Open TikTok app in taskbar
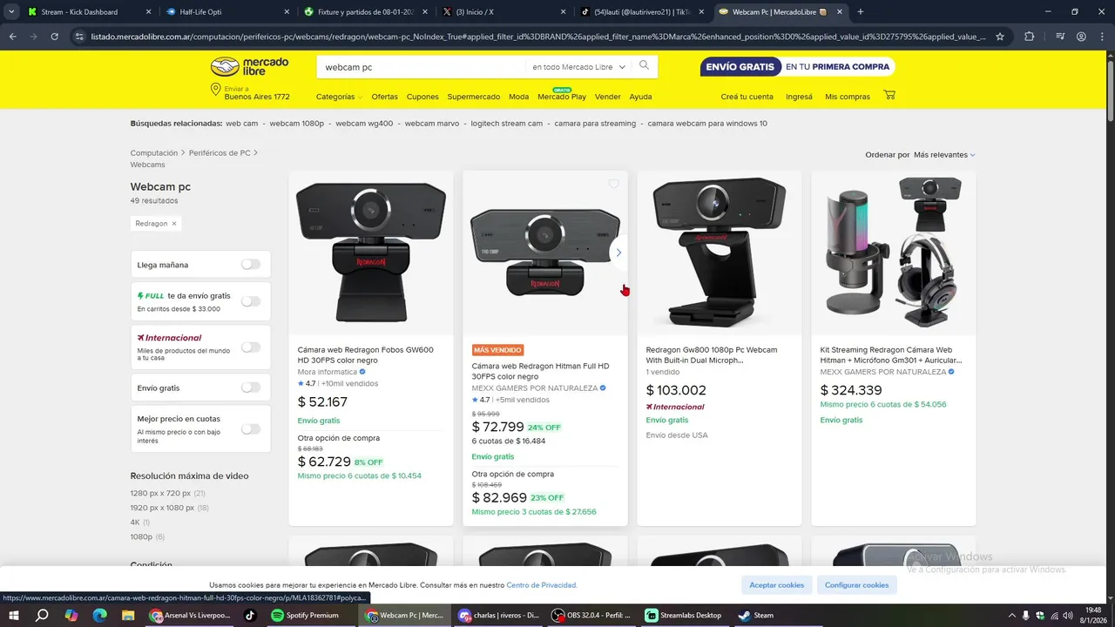The height and width of the screenshot is (627, 1115). [249, 615]
